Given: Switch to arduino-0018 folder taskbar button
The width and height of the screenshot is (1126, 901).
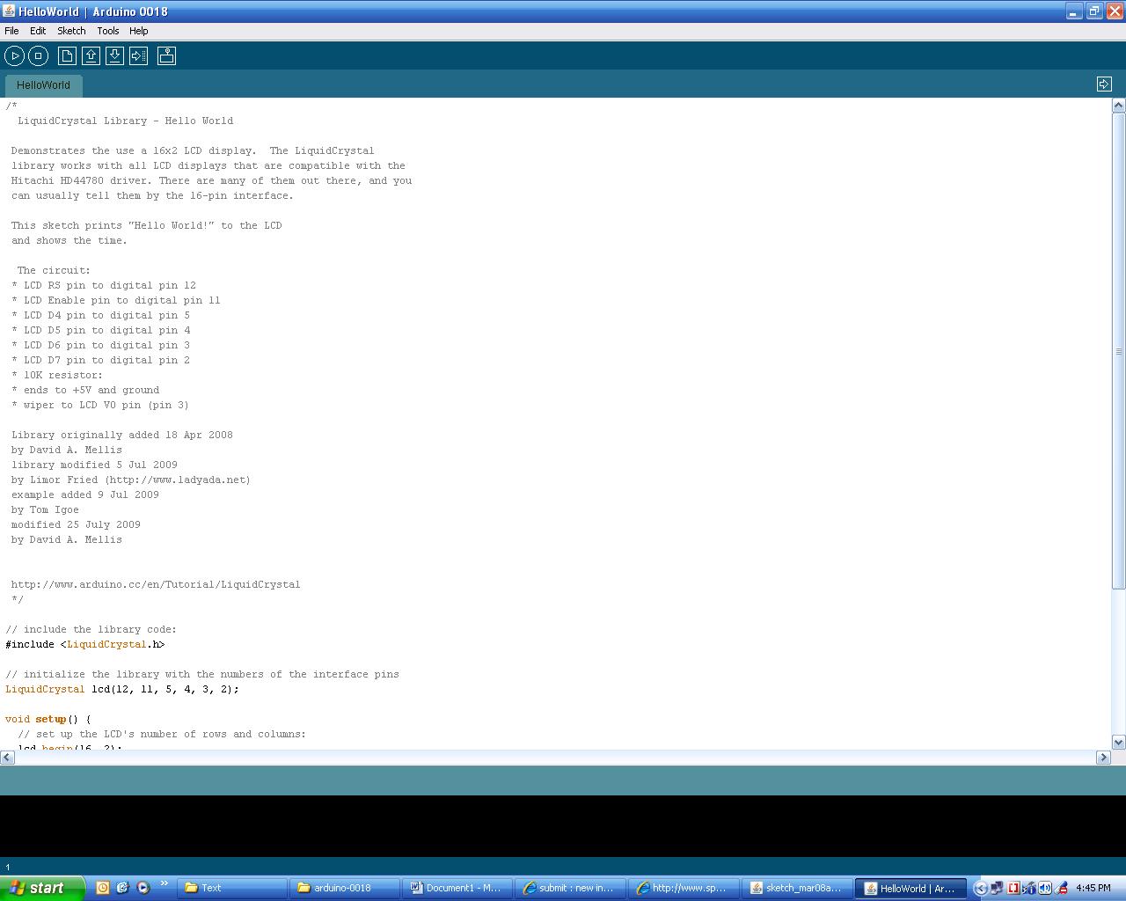Looking at the screenshot, I should [345, 888].
